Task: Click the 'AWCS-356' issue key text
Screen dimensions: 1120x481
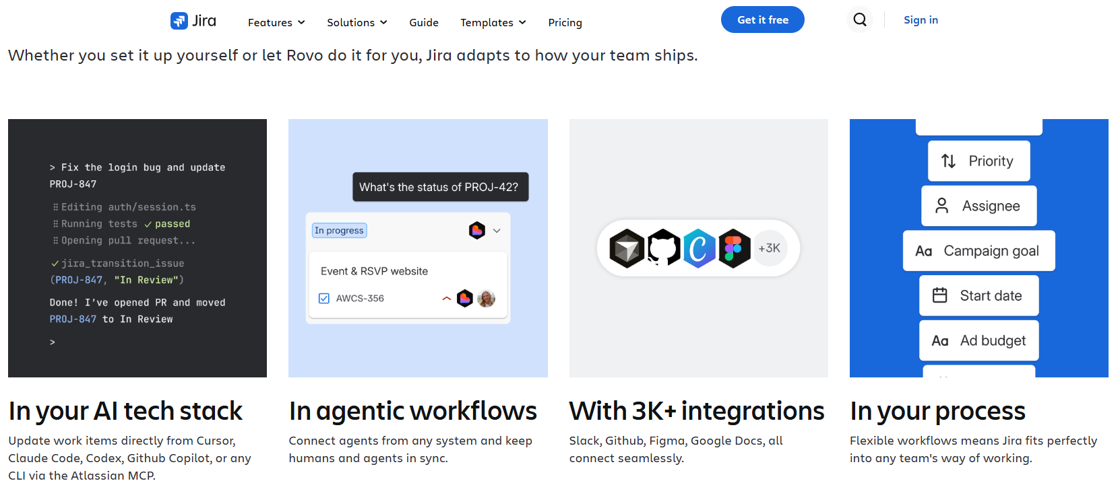Action: click(x=360, y=298)
